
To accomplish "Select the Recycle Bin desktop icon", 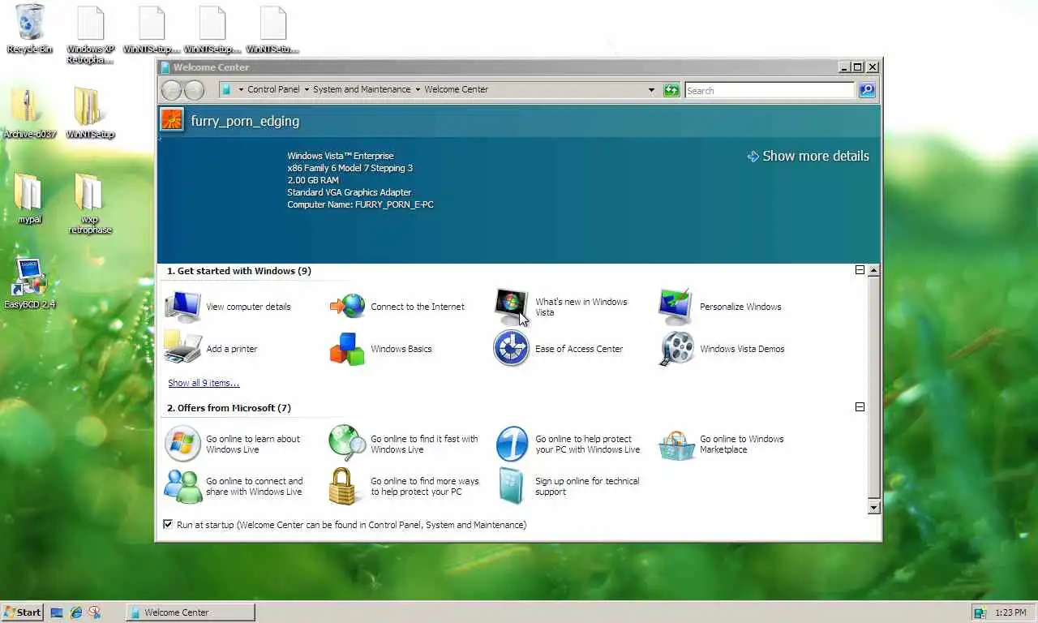I will (x=30, y=29).
